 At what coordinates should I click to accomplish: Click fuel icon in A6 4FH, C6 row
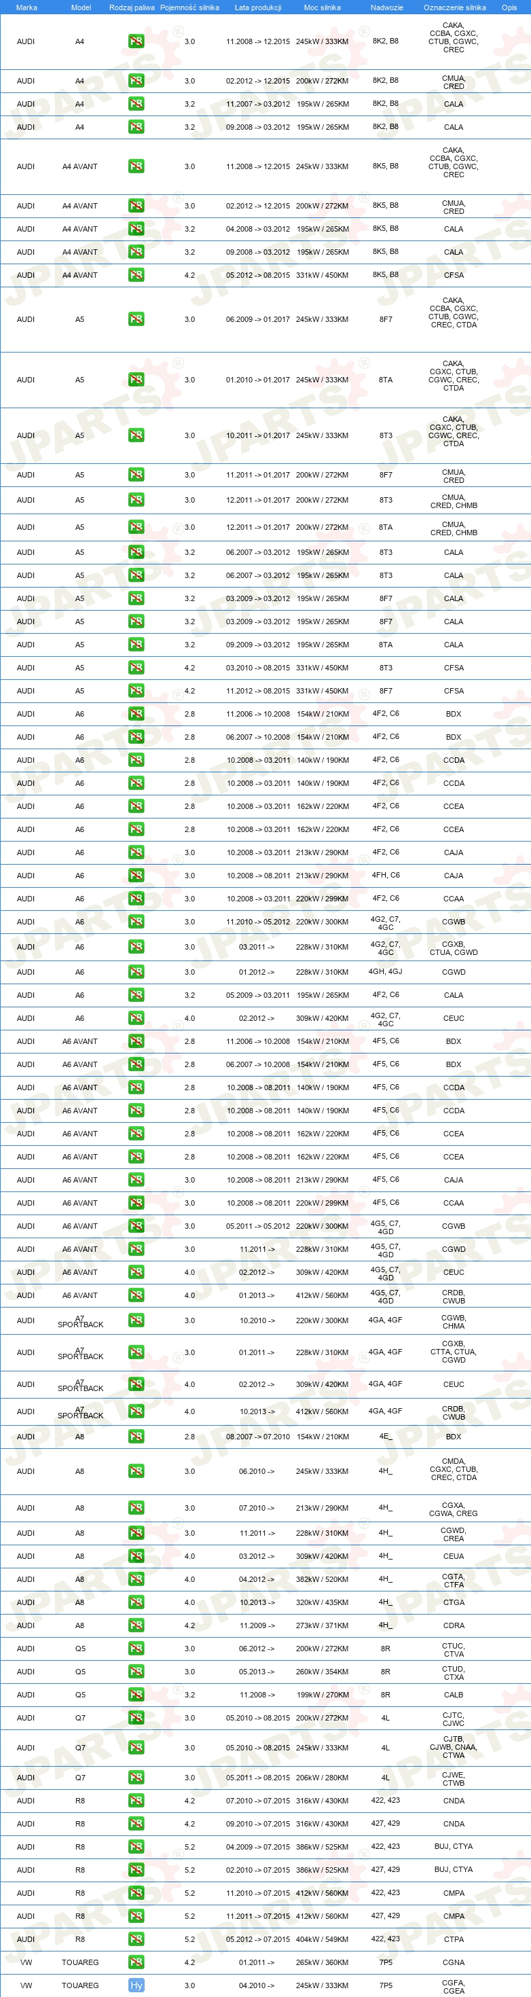[136, 876]
